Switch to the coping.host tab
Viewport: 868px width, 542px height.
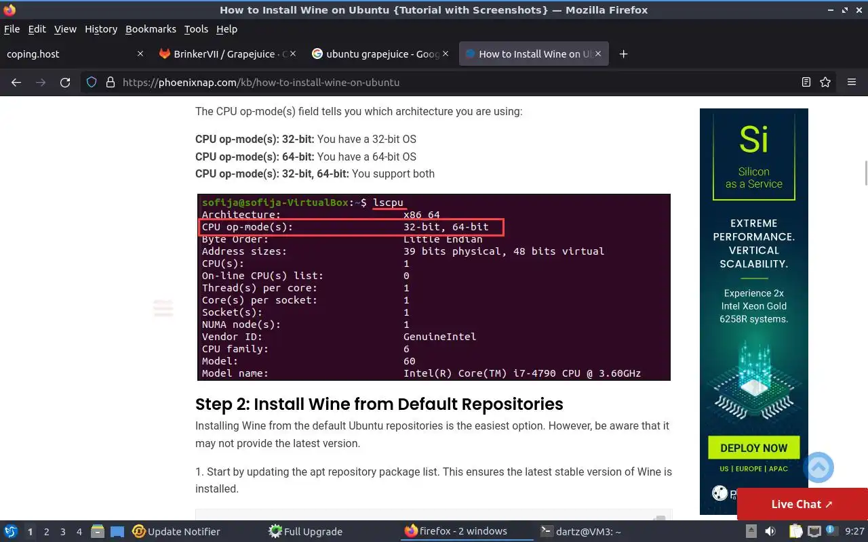[x=75, y=54]
